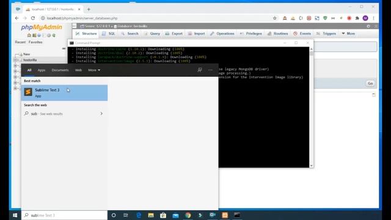Open a new Chrome tab
The height and width of the screenshot is (220, 391).
point(89,9)
